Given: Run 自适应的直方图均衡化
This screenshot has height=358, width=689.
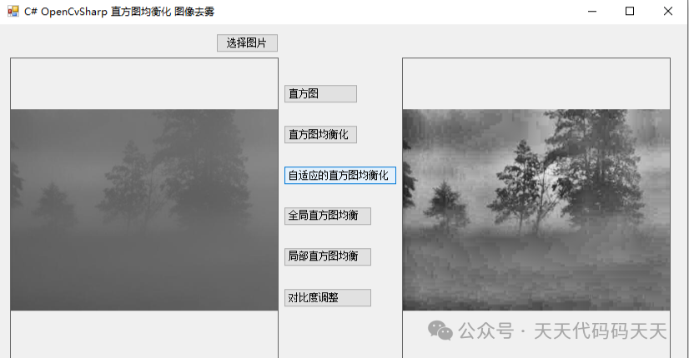Looking at the screenshot, I should [x=340, y=175].
